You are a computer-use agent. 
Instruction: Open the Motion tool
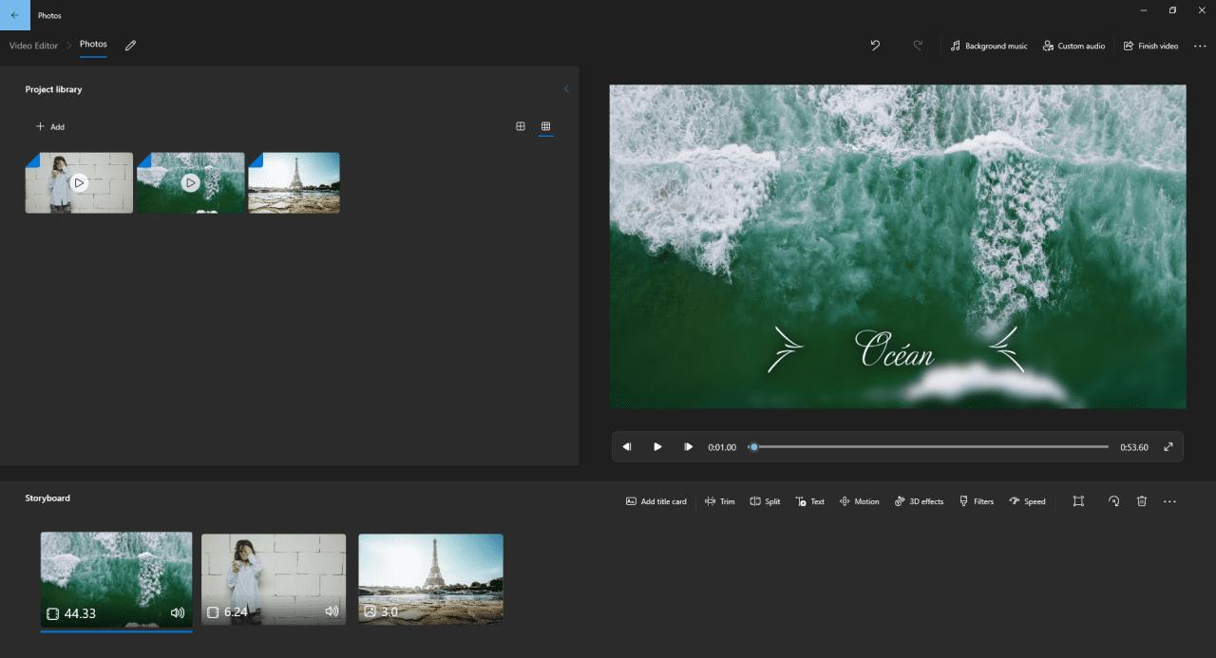(x=859, y=501)
